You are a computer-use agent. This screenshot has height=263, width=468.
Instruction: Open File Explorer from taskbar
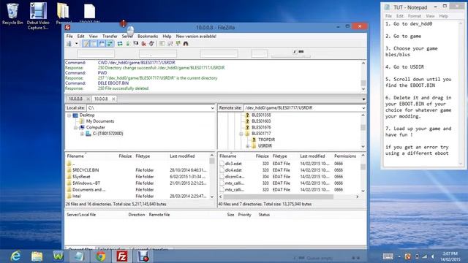[x=37, y=256]
